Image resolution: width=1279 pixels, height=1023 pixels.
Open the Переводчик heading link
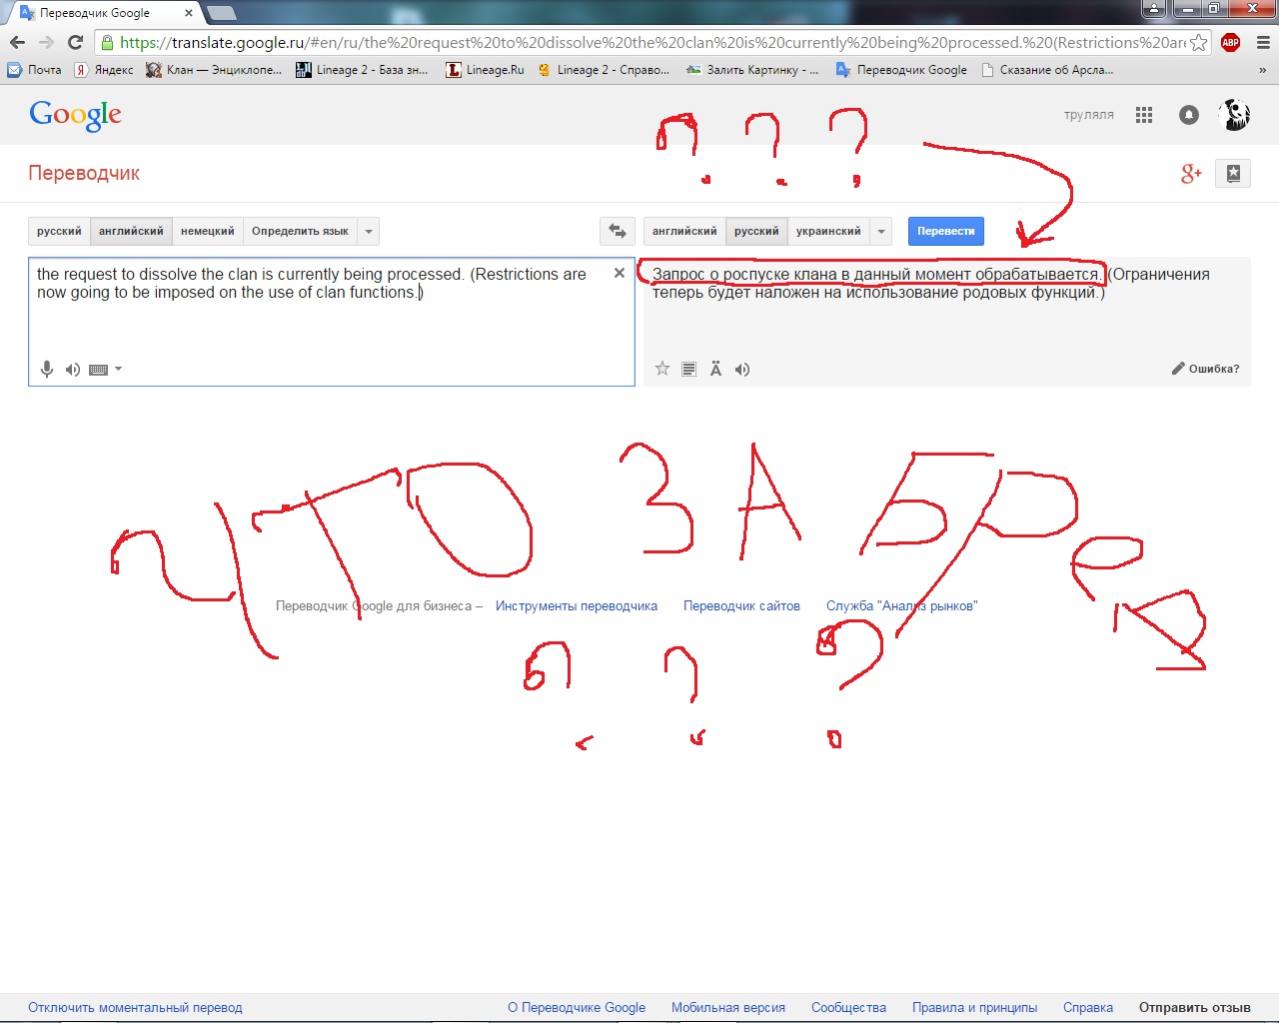(x=84, y=173)
